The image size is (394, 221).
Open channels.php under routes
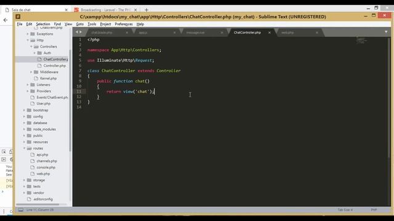click(47, 161)
